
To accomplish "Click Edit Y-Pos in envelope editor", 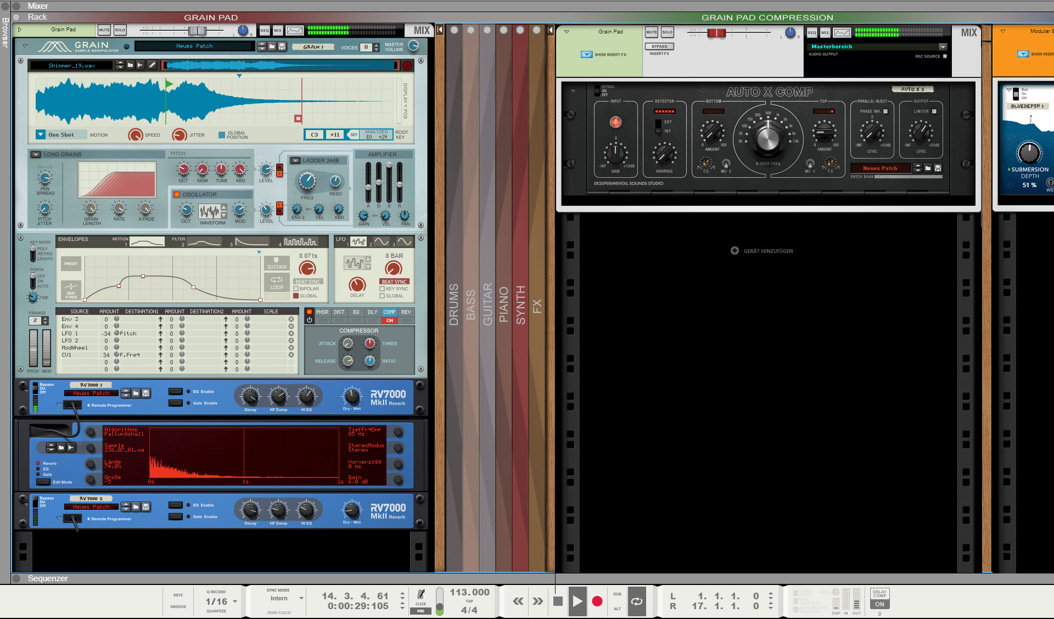I will pyautogui.click(x=71, y=290).
